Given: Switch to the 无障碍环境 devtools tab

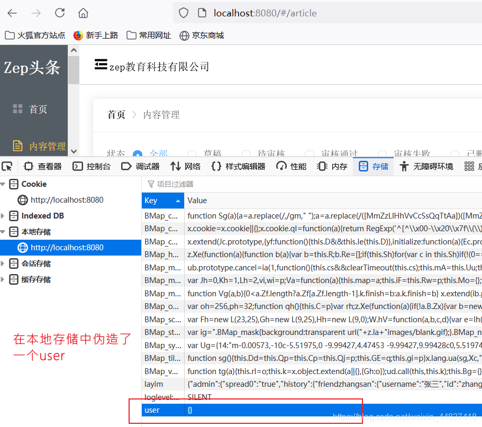Looking at the screenshot, I should (x=426, y=166).
